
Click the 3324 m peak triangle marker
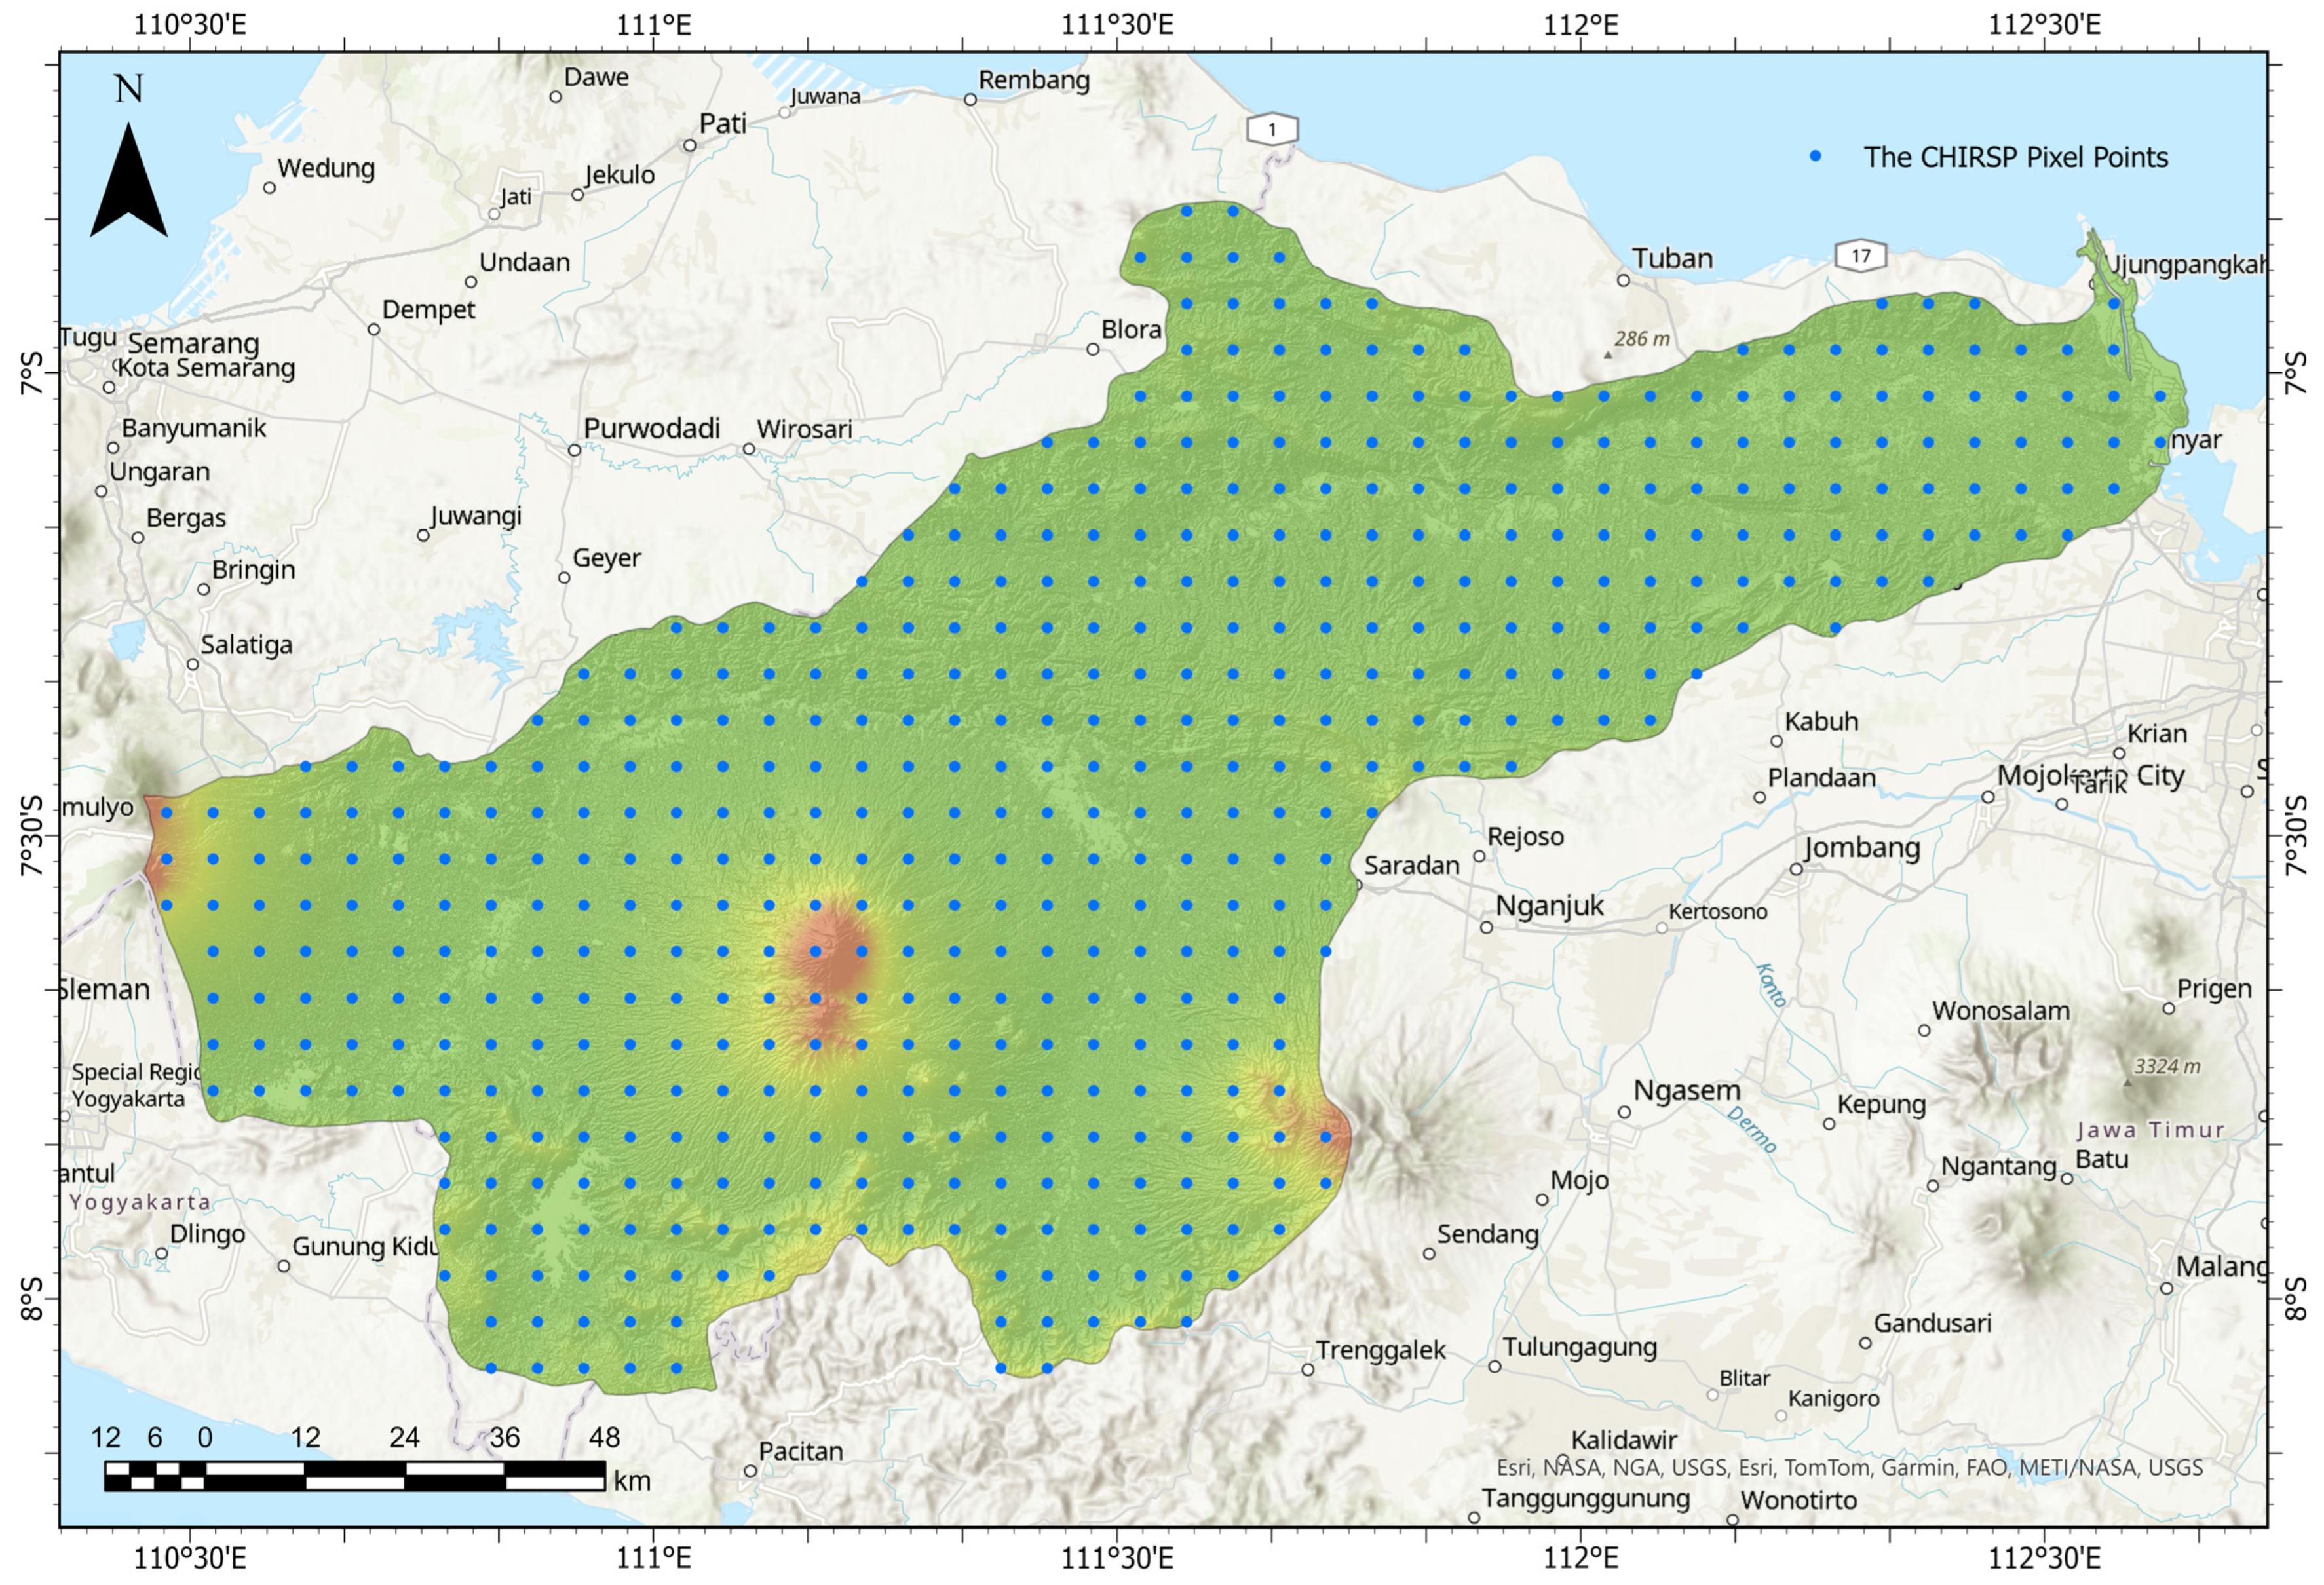(2127, 1082)
